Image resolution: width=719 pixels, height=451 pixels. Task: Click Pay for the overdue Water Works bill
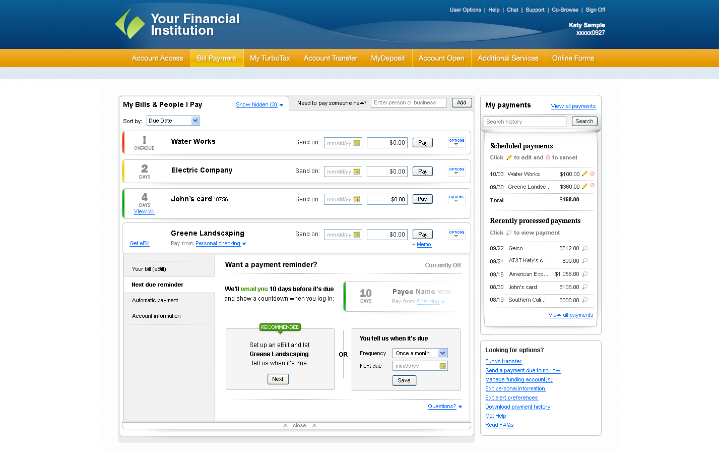(x=422, y=142)
